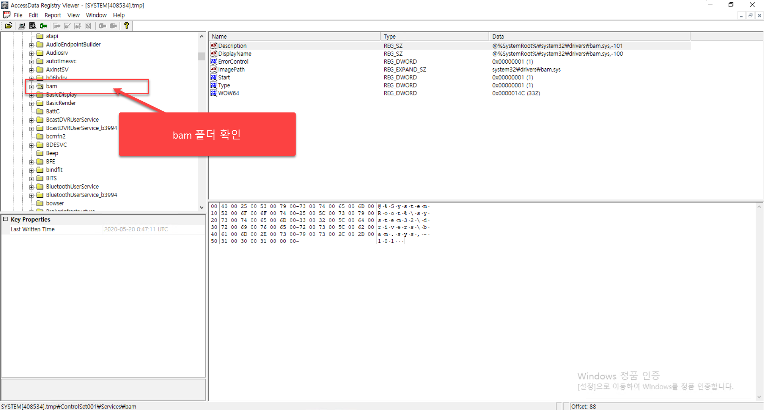Expand the bam tree node

coord(31,87)
